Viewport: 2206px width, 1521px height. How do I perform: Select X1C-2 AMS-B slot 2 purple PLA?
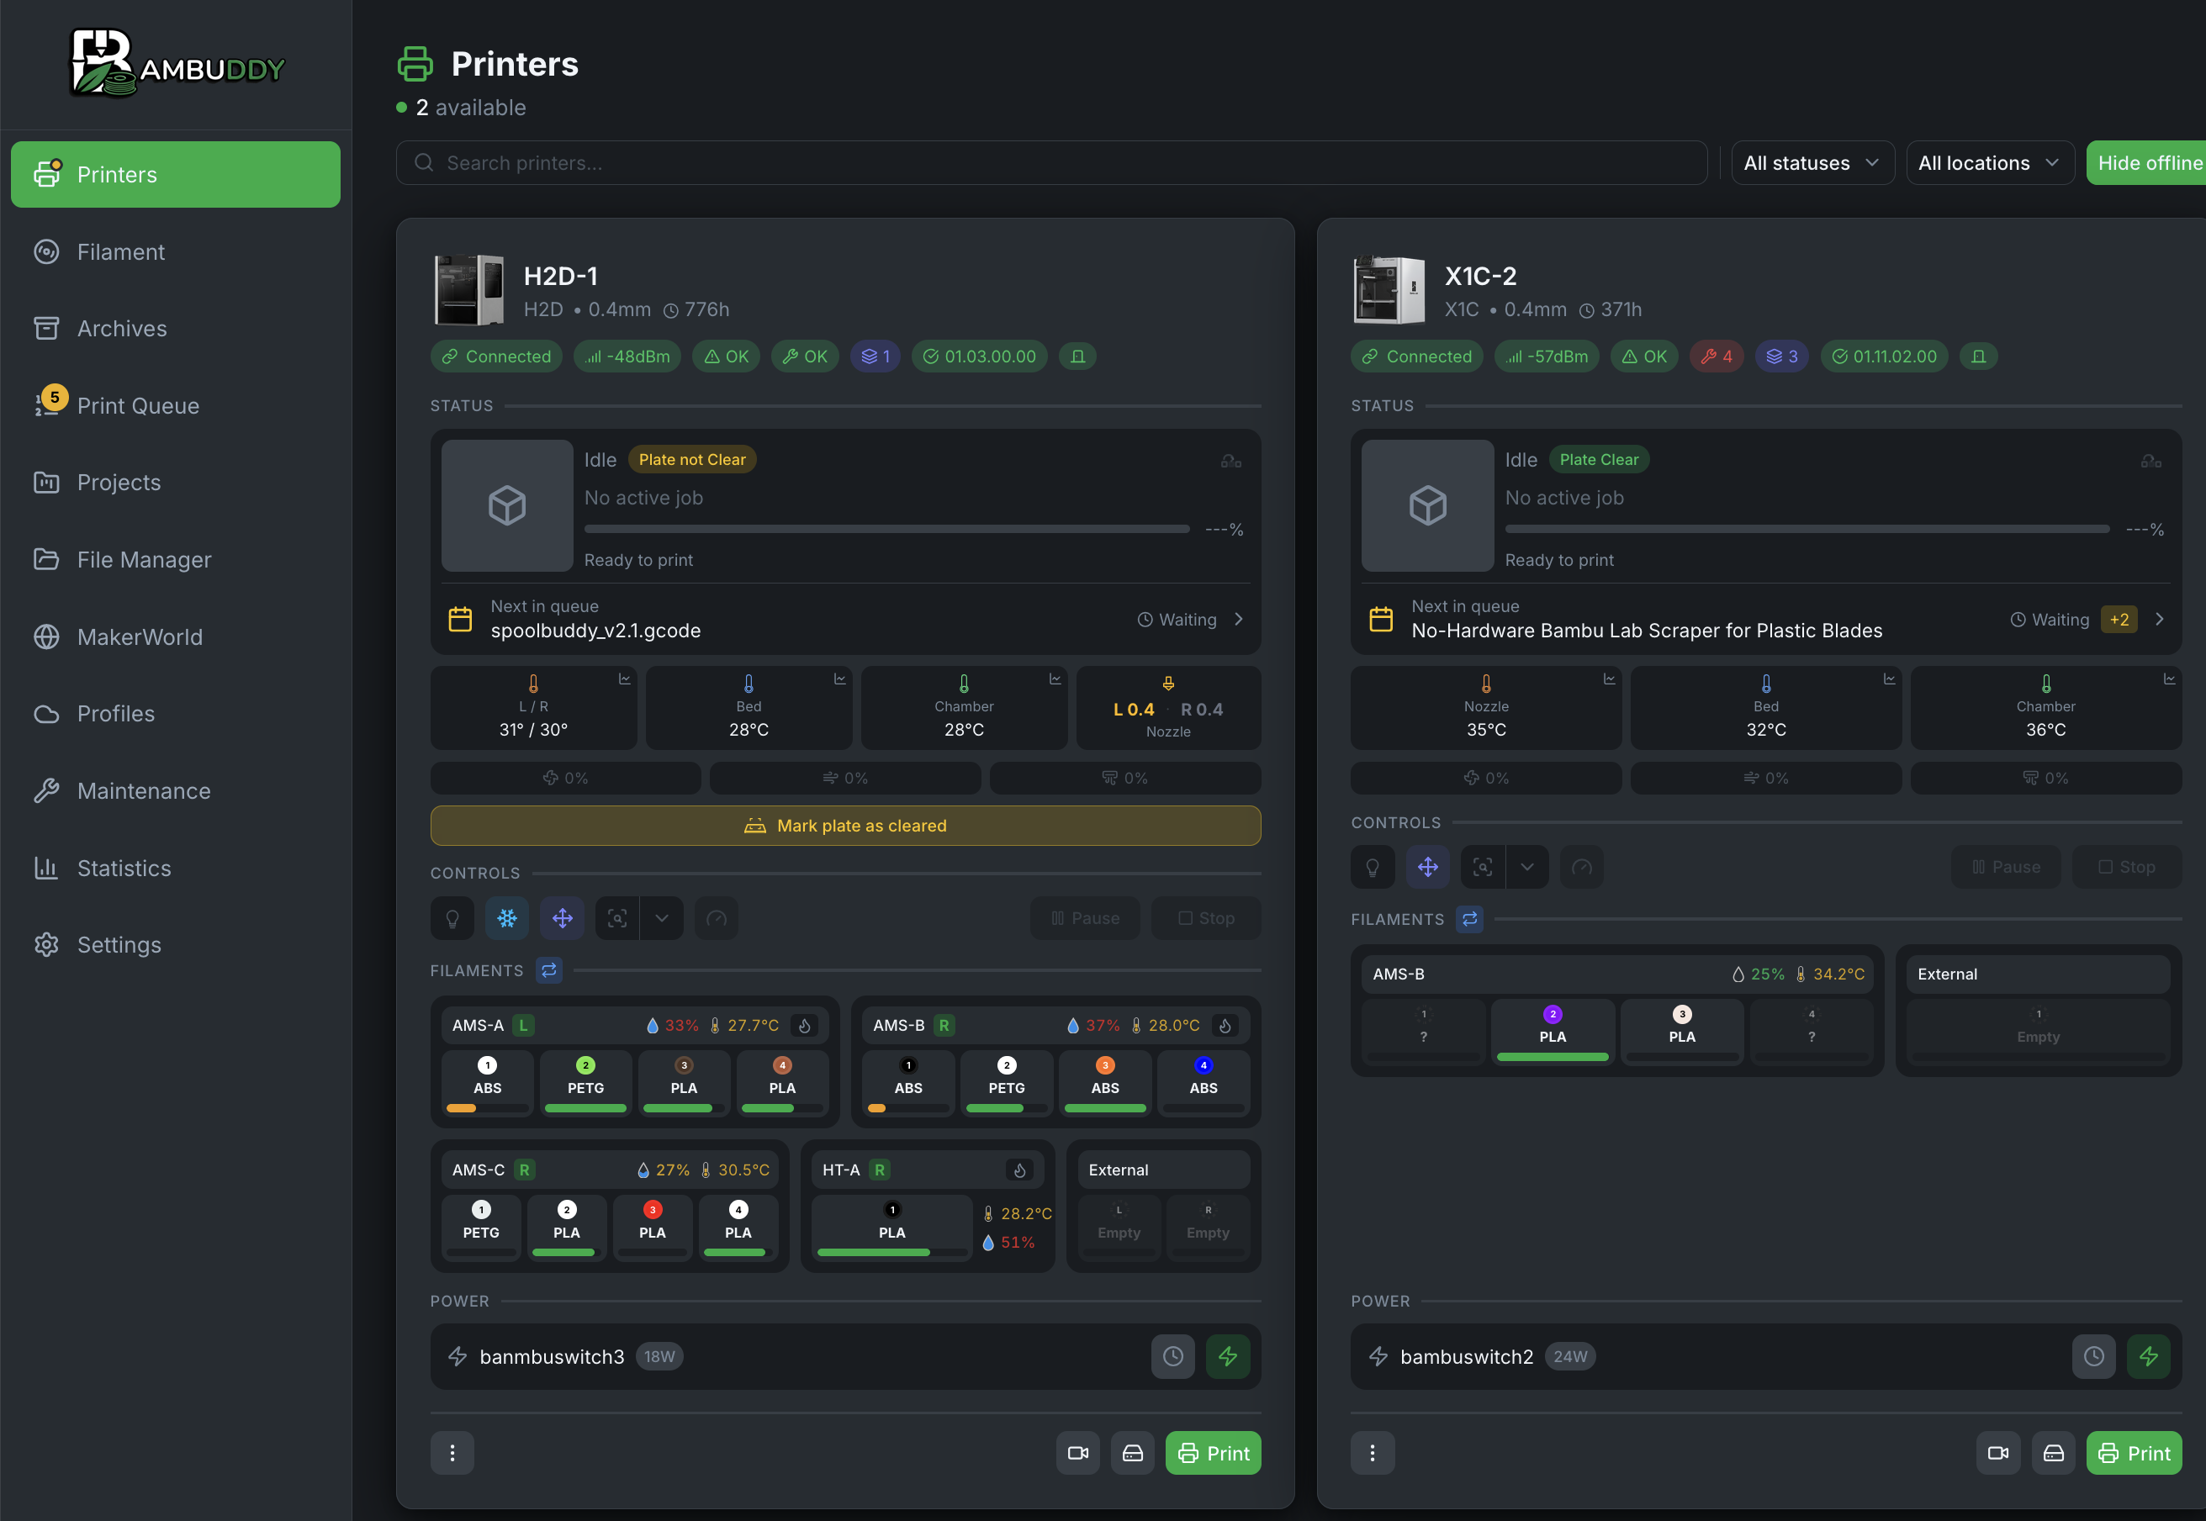[x=1553, y=1031]
